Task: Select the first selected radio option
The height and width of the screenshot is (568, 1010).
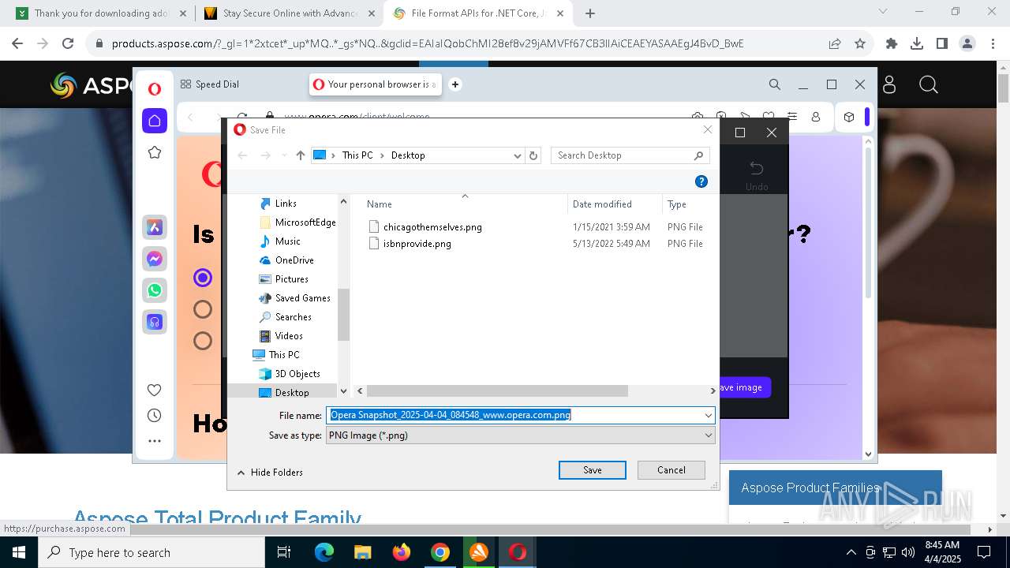Action: (203, 278)
